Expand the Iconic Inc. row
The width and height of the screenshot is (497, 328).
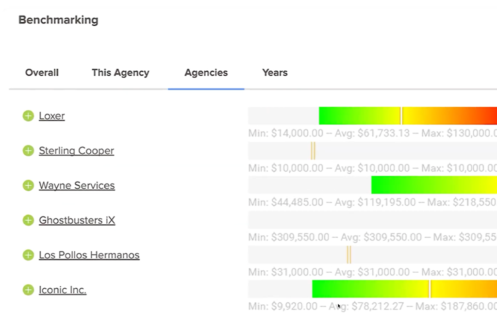(x=28, y=290)
